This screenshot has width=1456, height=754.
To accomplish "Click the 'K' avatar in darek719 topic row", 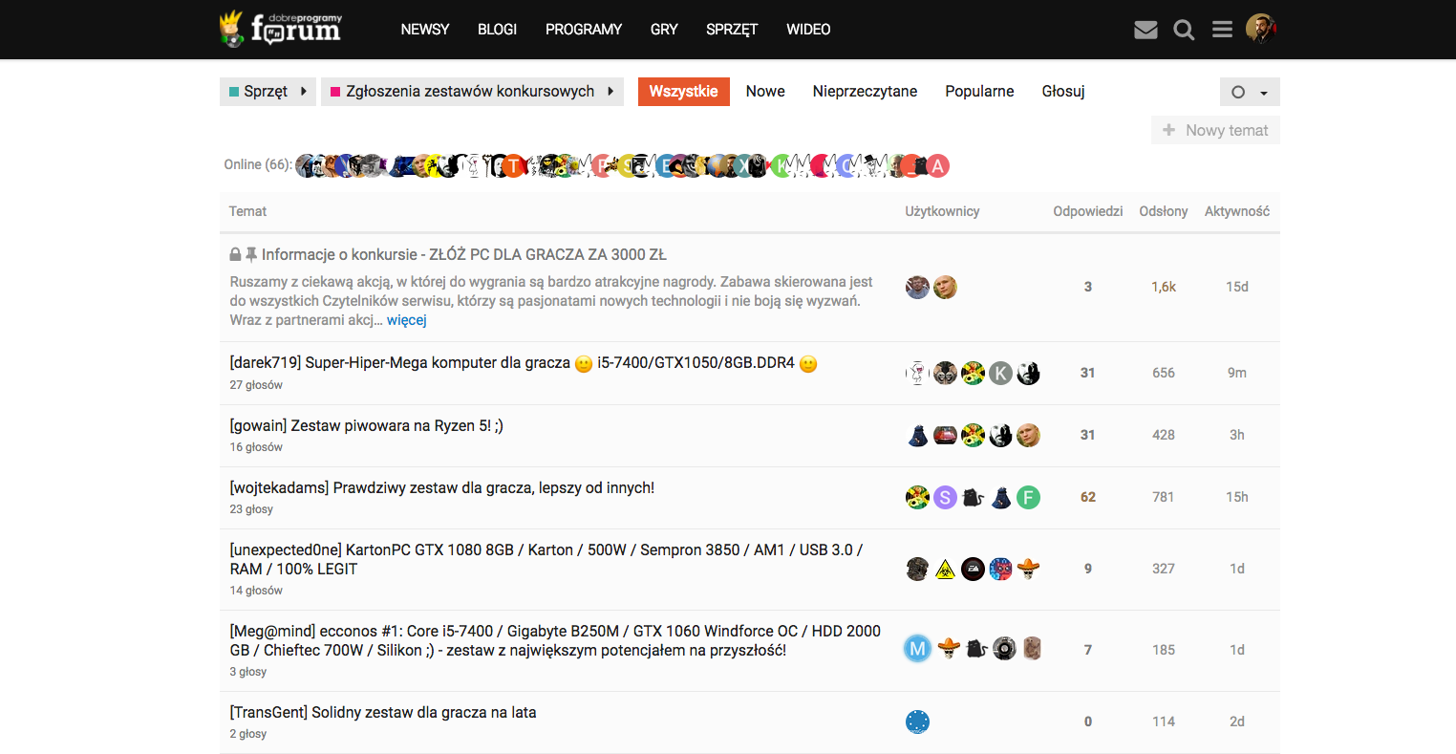I will point(1000,373).
